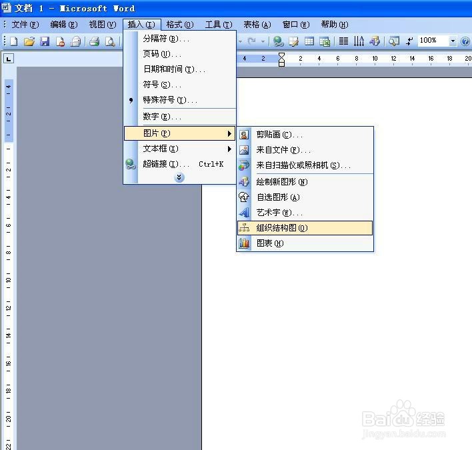Select 组织结构图(O) in the picture submenu

305,228
